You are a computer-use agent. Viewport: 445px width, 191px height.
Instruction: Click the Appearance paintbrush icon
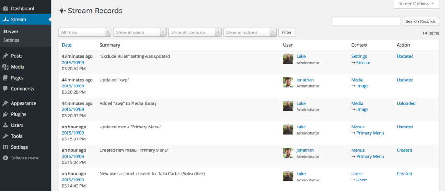click(5, 103)
